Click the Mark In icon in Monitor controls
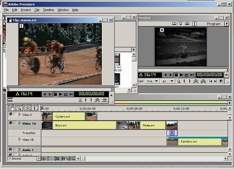Screen dimensions: 234x169 184,81
